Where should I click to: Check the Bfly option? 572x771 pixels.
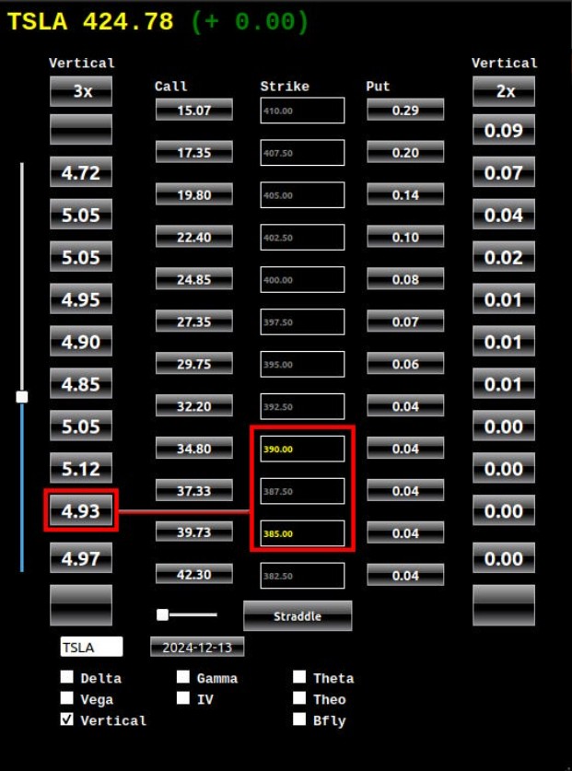[x=299, y=719]
